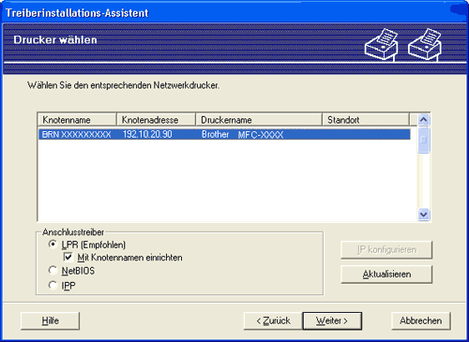This screenshot has width=469, height=342.
Task: Open Hilfe for this dialog
Action: click(x=50, y=320)
